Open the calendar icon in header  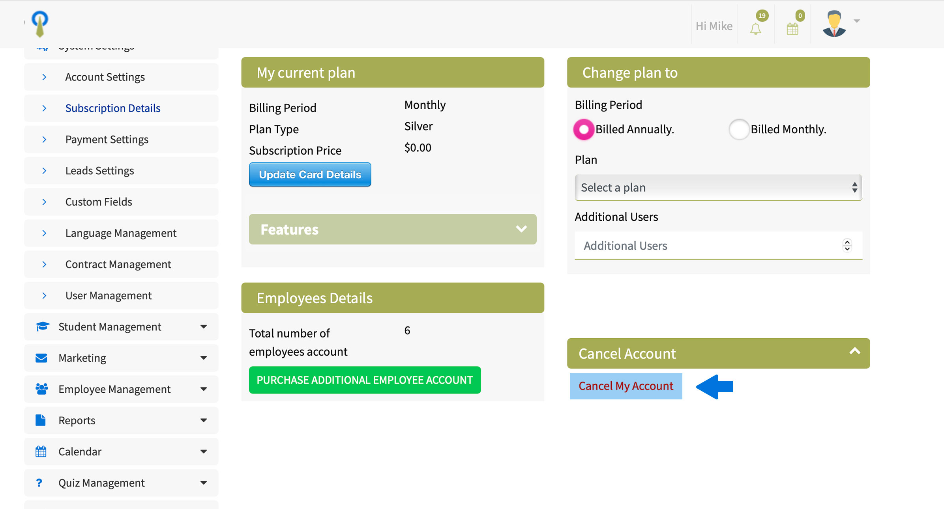tap(792, 29)
